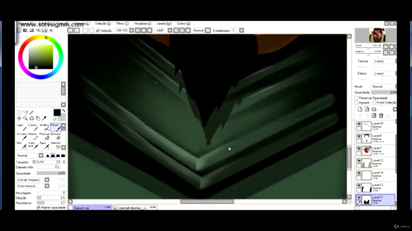Activate the zoom magnifier tool

pos(26,119)
